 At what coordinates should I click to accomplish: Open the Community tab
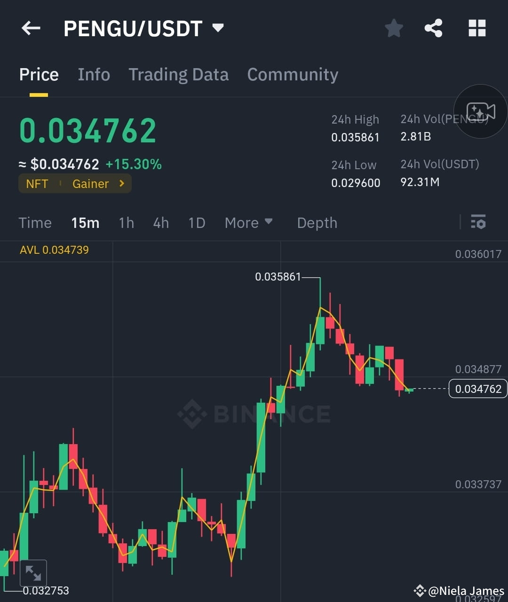coord(293,74)
